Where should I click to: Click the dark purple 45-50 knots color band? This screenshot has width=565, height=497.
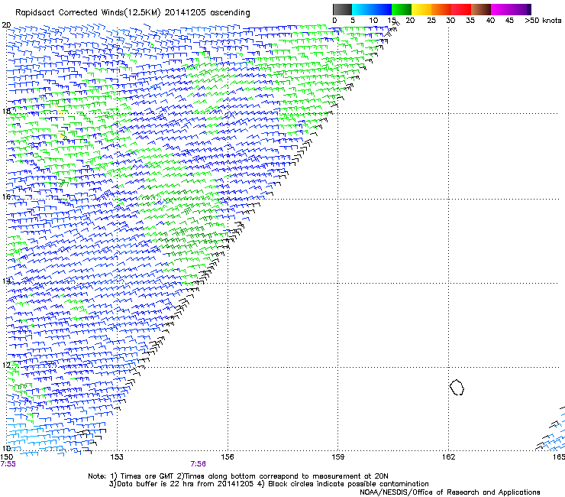[x=521, y=9]
